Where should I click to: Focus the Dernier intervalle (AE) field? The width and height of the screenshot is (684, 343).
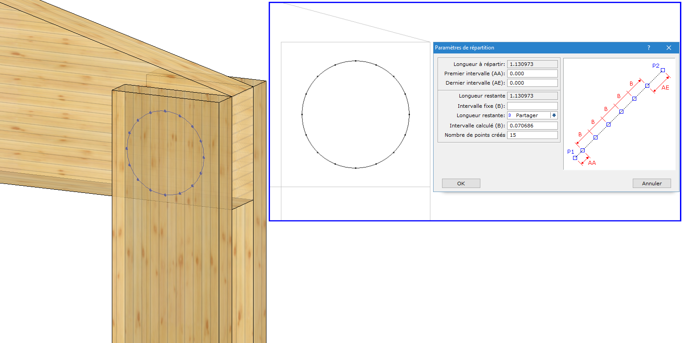(x=532, y=83)
